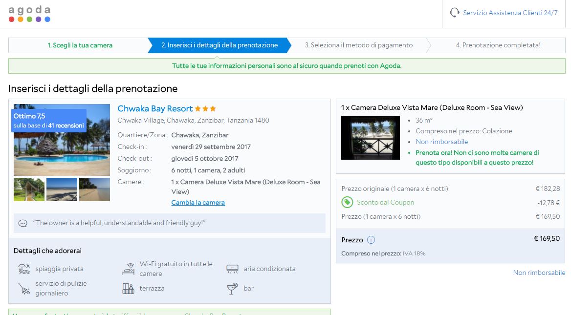Click the spiaggia privata beach icon
Image resolution: width=571 pixels, height=315 pixels.
(x=24, y=269)
